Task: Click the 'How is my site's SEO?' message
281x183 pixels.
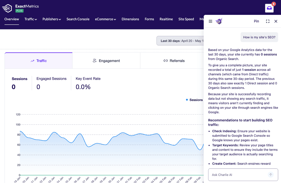Action: pyautogui.click(x=259, y=37)
